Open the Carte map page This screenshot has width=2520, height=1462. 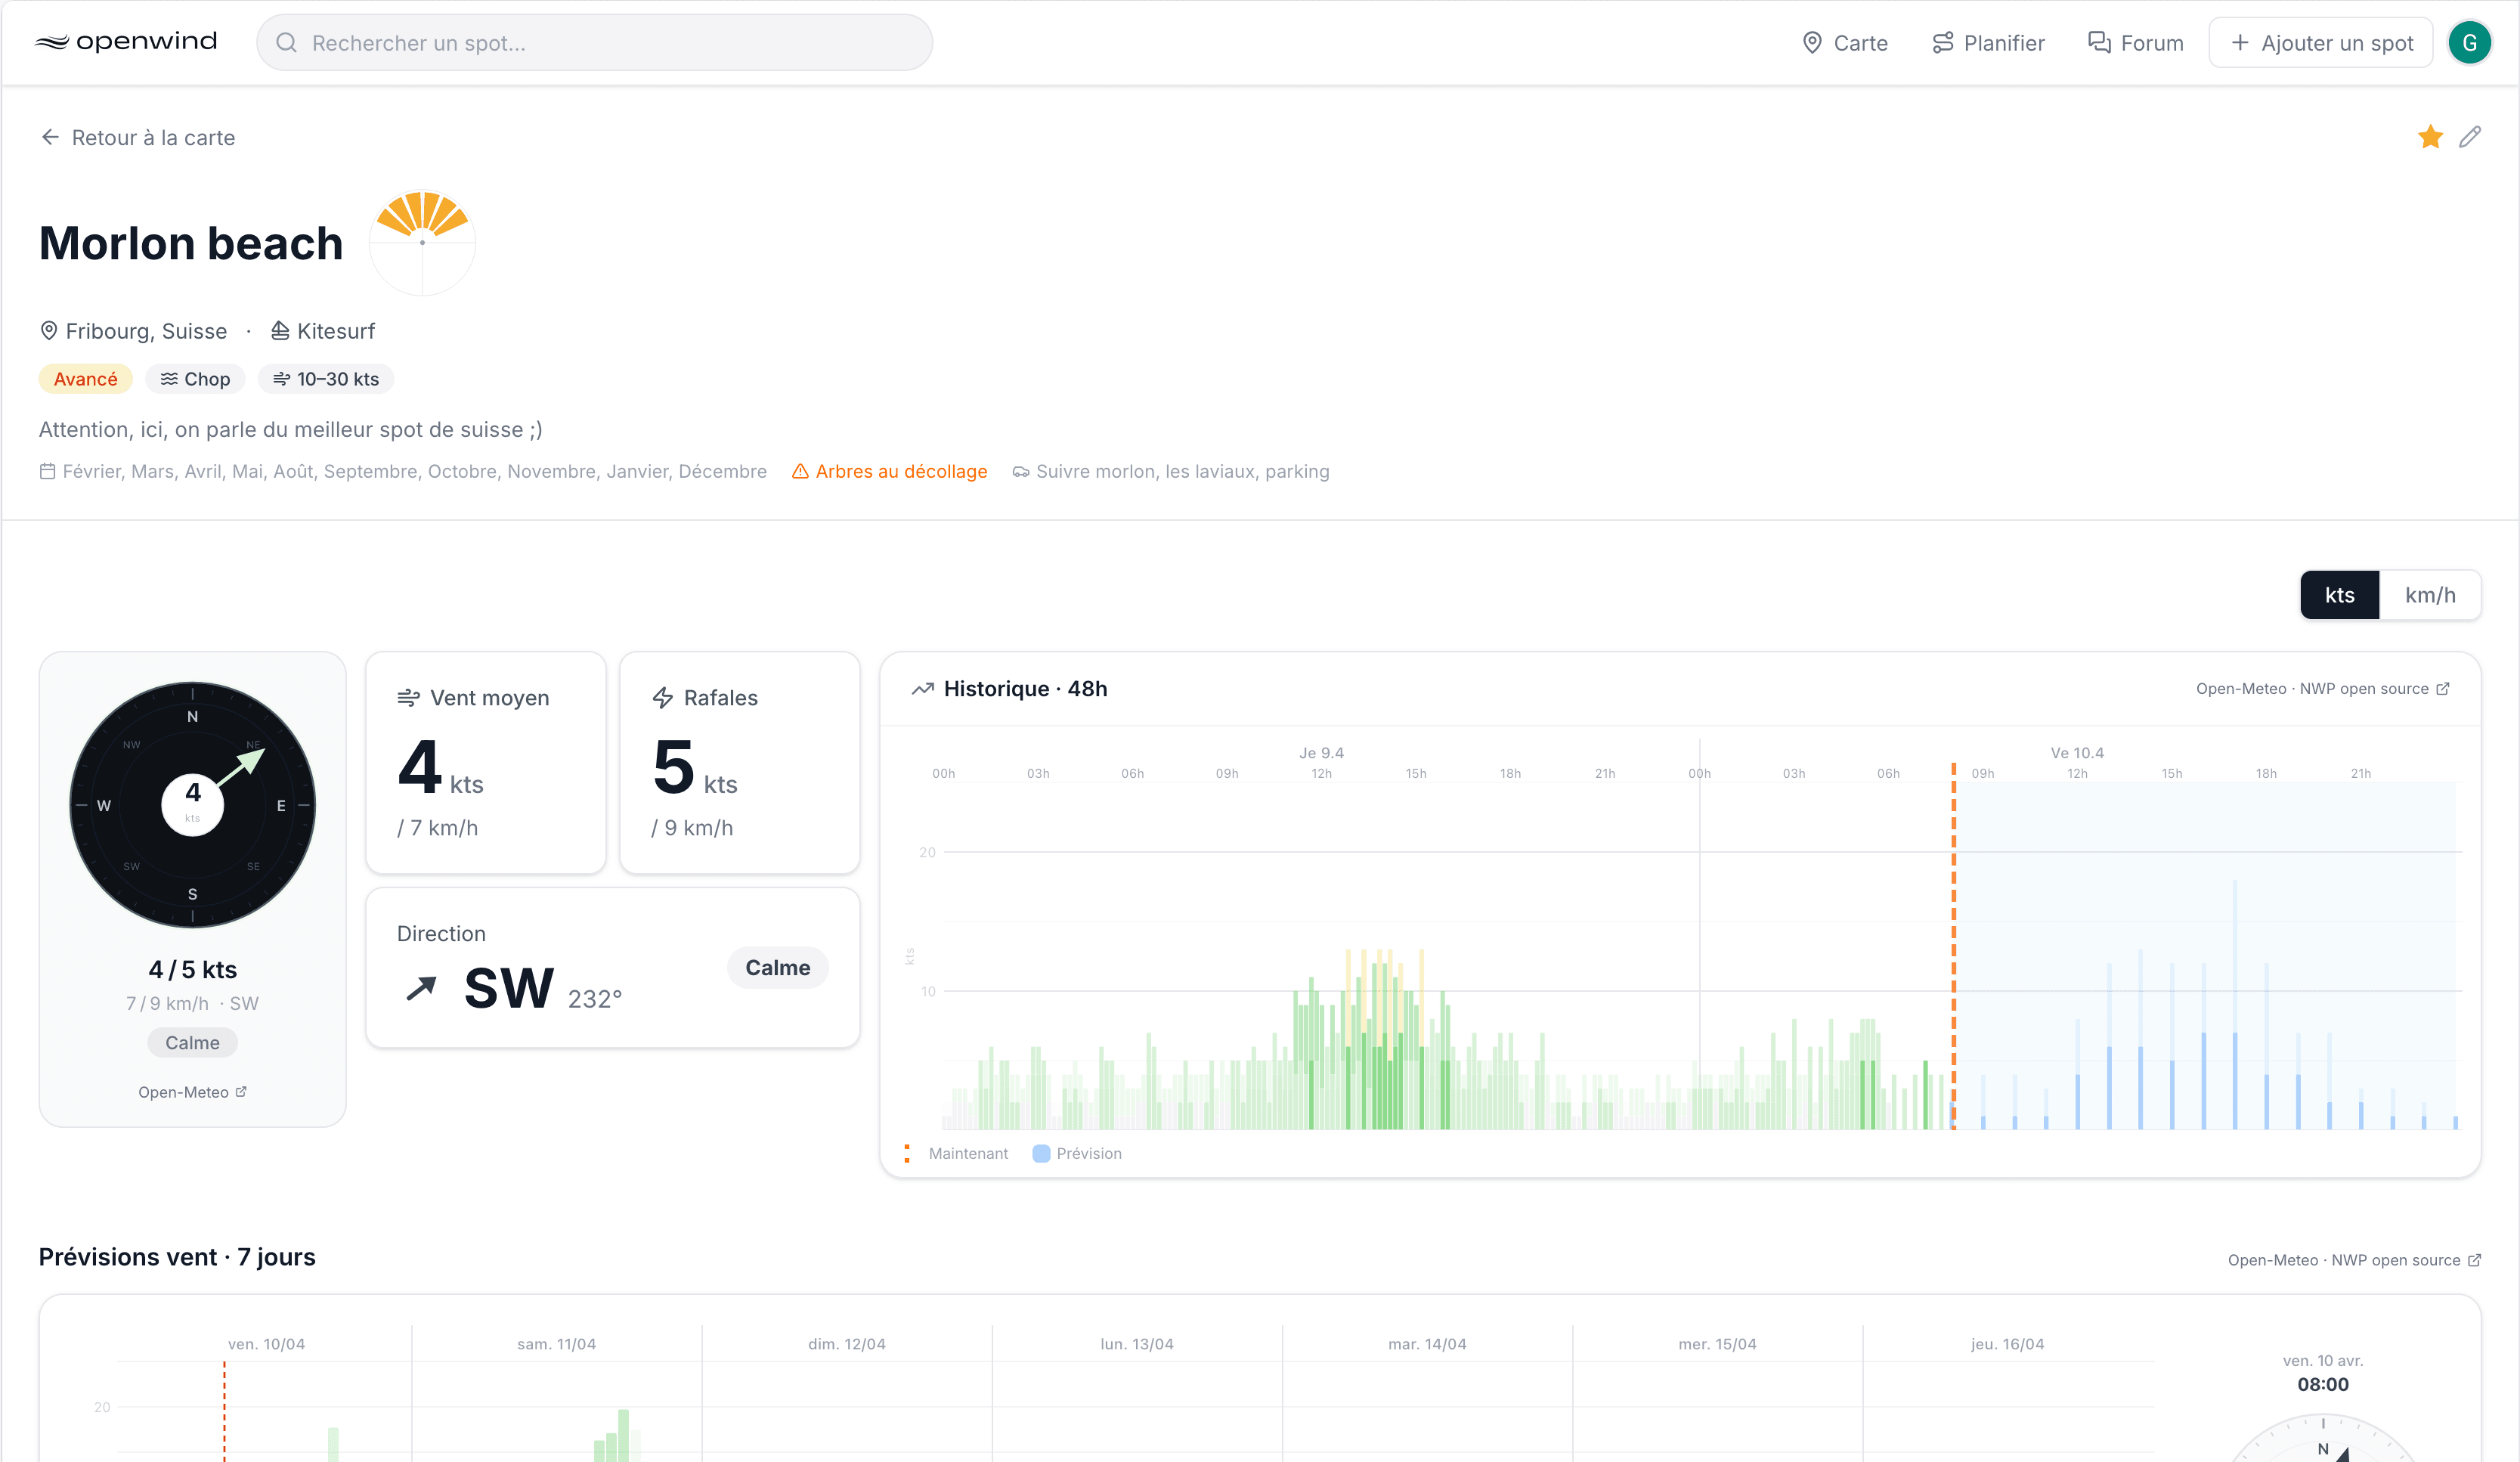pyautogui.click(x=1845, y=43)
